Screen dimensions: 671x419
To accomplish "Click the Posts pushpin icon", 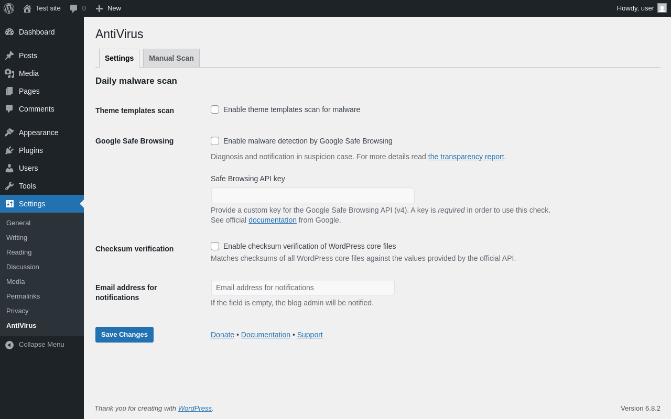I will coord(9,56).
